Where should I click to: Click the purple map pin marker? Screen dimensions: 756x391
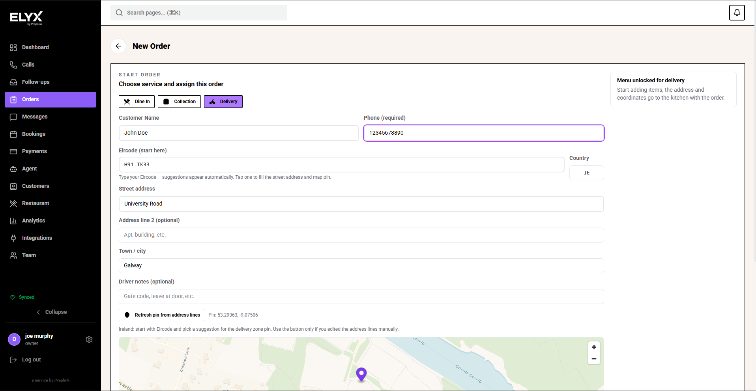361,374
